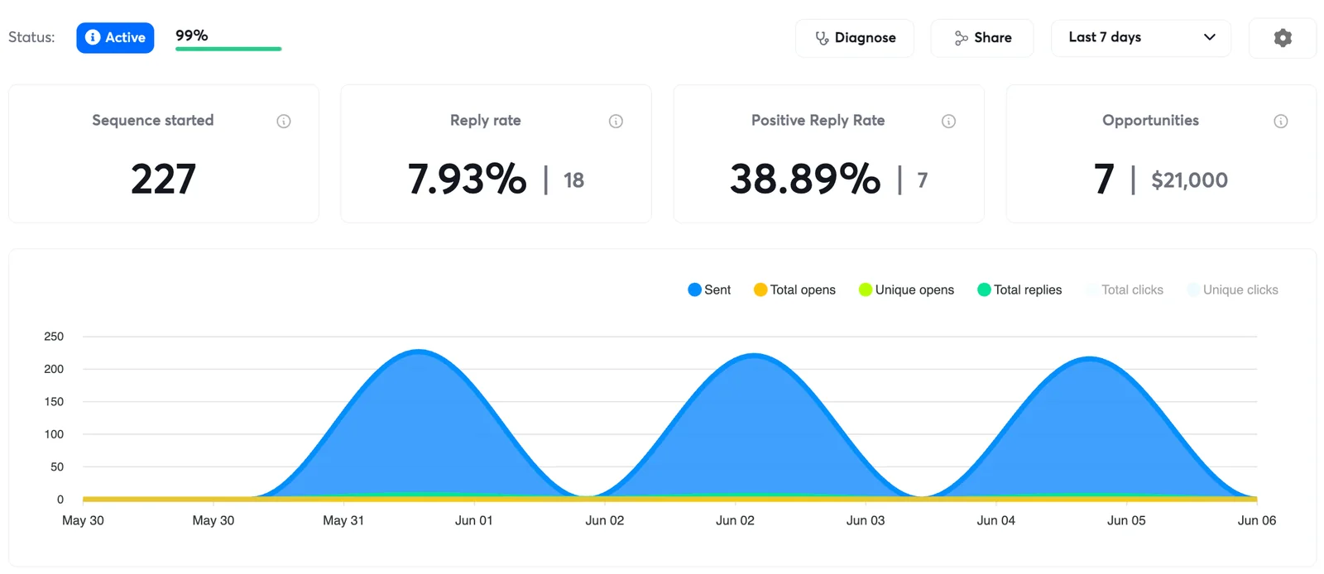This screenshot has width=1324, height=574.
Task: Click the Jun 01 axis label
Action: pos(474,520)
